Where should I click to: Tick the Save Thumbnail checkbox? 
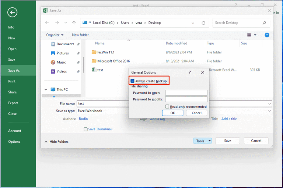(86, 129)
